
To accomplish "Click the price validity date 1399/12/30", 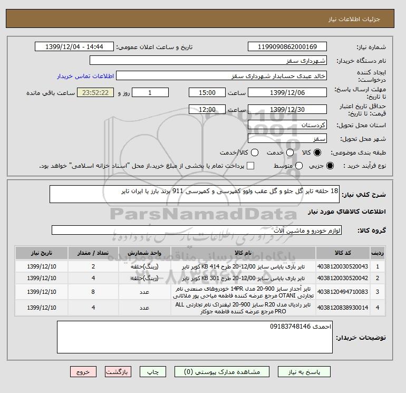I will click(287, 109).
